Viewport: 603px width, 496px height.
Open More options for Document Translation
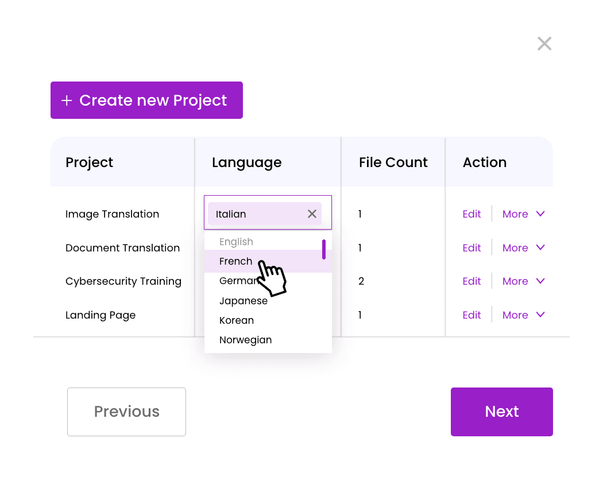coord(516,247)
